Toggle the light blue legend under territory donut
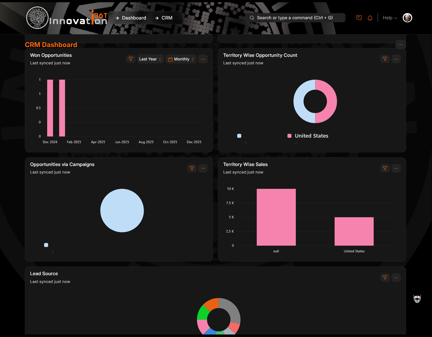Screen dimensions: 432x337 coord(239,136)
